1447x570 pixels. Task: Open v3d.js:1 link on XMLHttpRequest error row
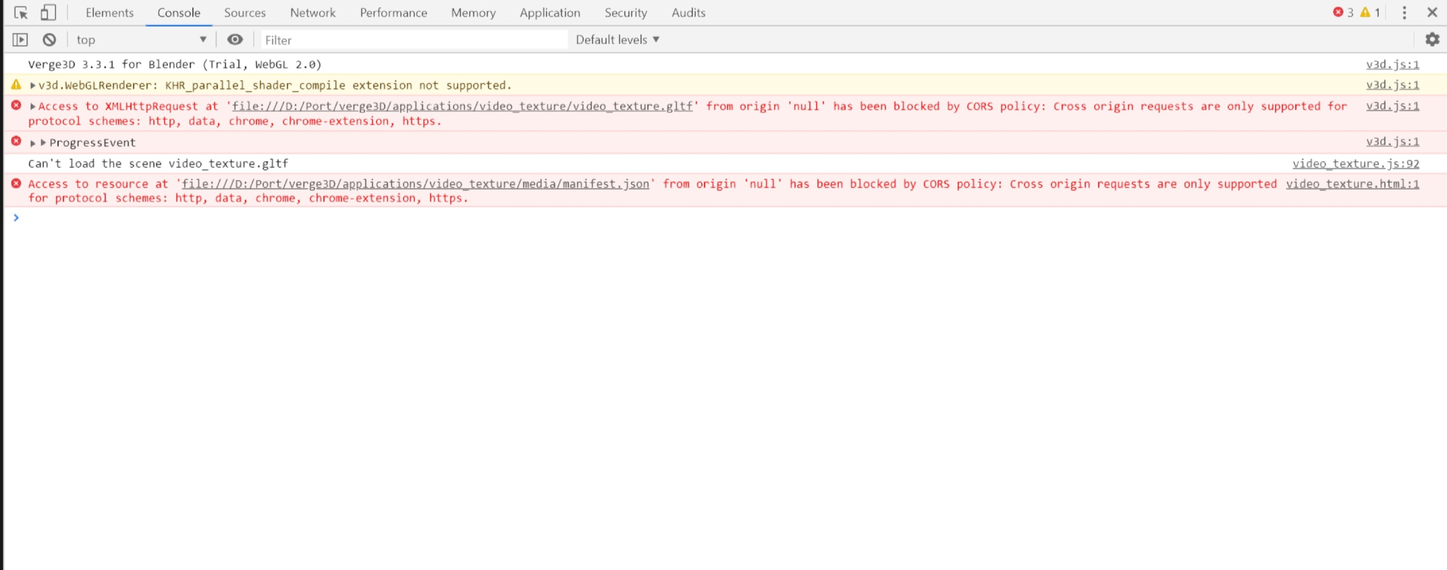coord(1392,106)
